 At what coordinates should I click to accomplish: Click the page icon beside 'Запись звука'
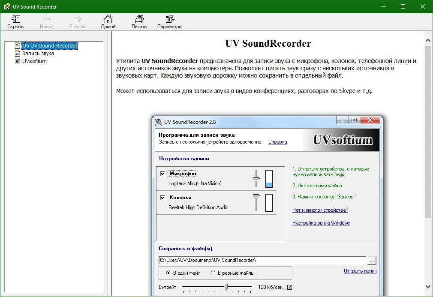[x=18, y=53]
